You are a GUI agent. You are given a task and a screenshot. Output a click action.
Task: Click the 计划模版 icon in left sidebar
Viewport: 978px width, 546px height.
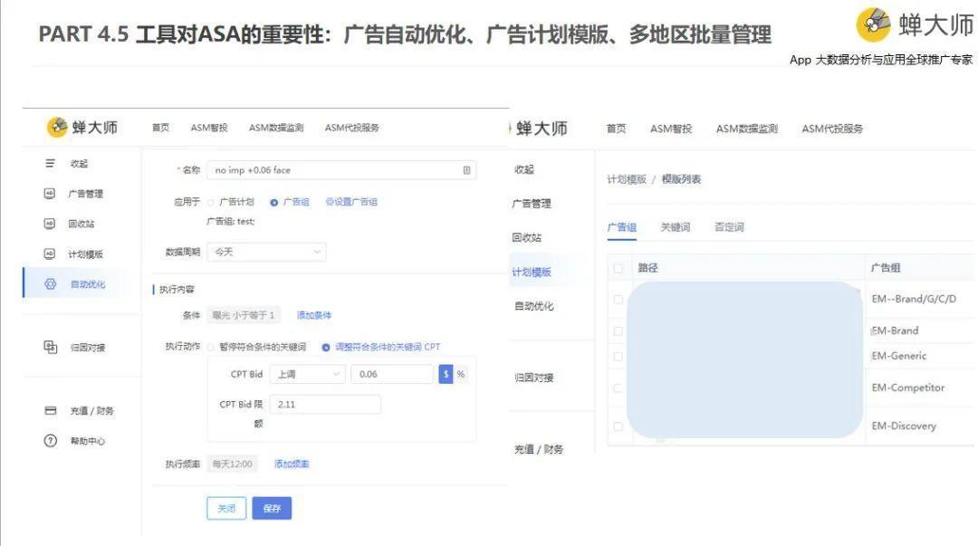coord(50,254)
